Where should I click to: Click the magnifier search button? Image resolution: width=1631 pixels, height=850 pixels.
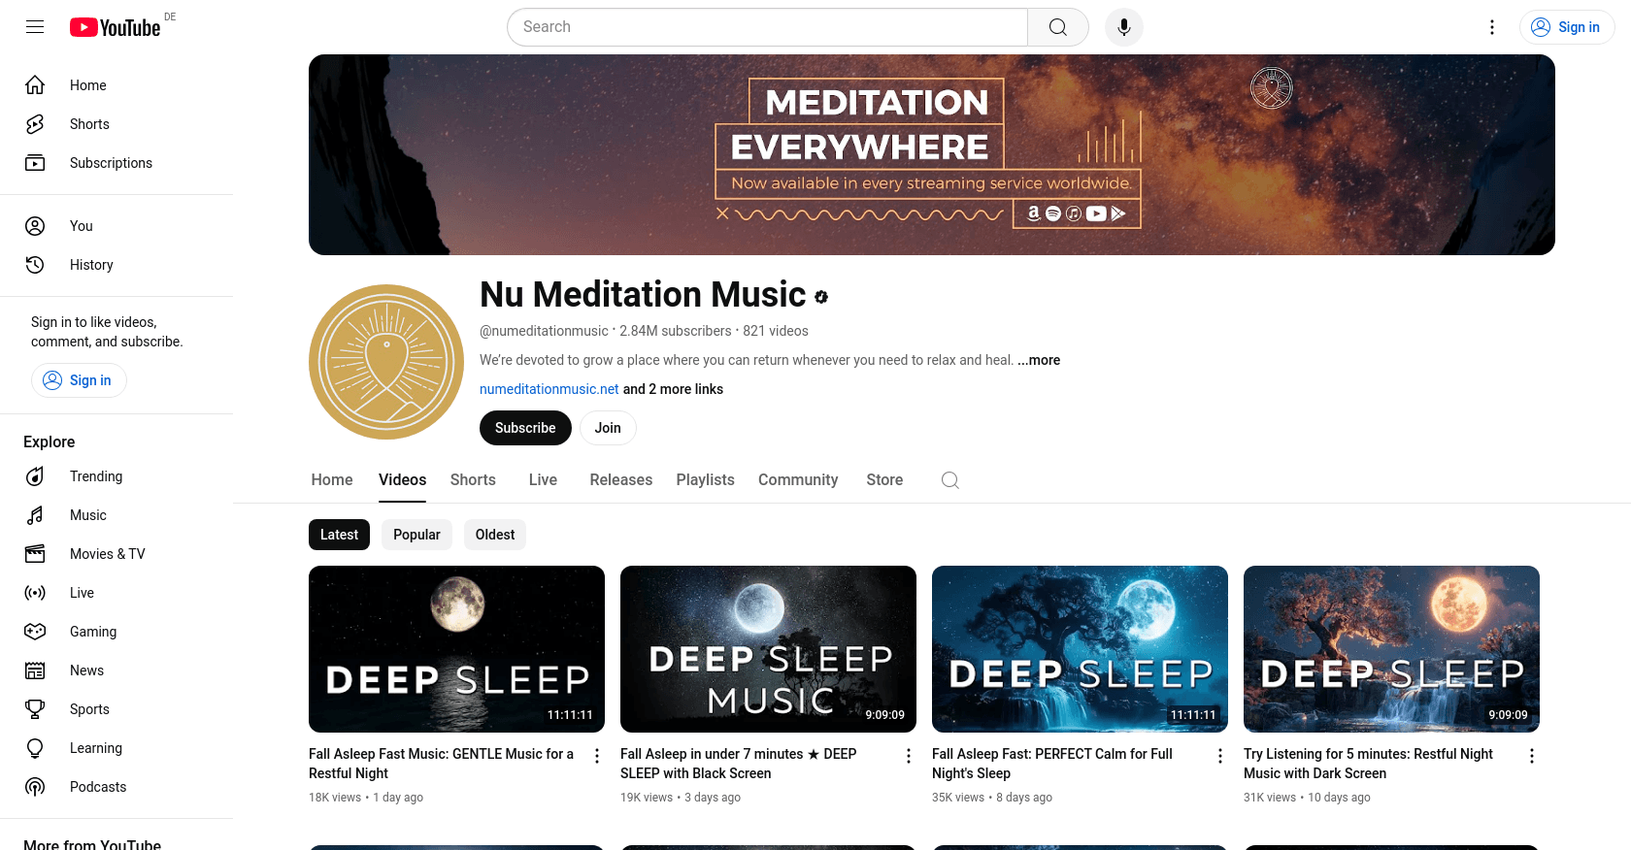[1058, 27]
